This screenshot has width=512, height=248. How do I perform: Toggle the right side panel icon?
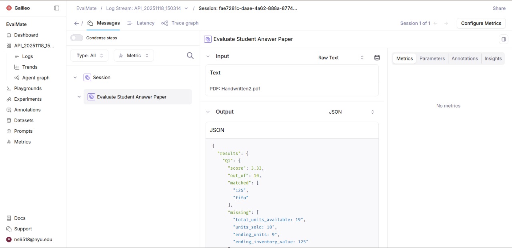pyautogui.click(x=504, y=39)
